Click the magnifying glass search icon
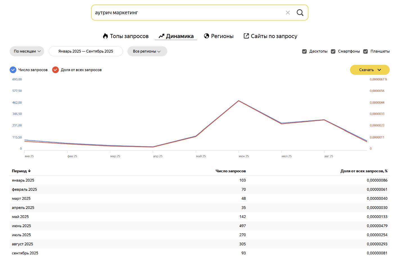Viewport: 402px width, 260px height. [x=300, y=13]
